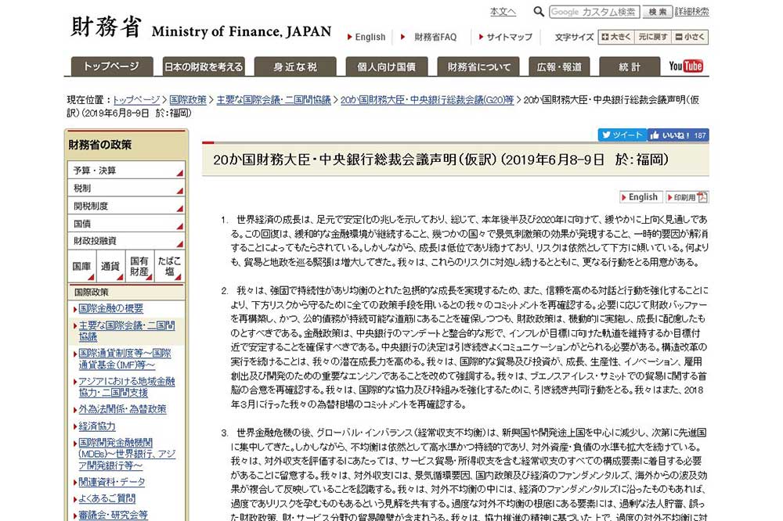Image resolution: width=783 pixels, height=521 pixels.
Task: Open 国際金融の概要 sidebar link
Action: point(110,308)
